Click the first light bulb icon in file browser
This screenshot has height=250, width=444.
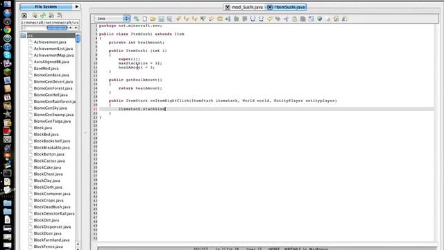pyautogui.click(x=35, y=15)
